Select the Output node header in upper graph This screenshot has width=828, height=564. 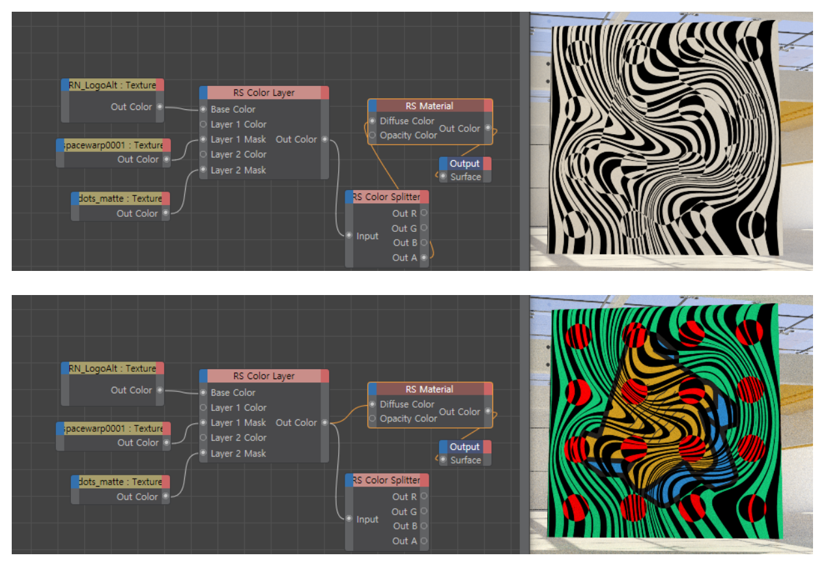[464, 163]
